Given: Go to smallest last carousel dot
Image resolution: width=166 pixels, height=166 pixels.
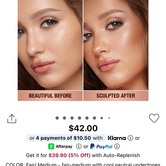Looking at the screenshot, I should 109,118.
